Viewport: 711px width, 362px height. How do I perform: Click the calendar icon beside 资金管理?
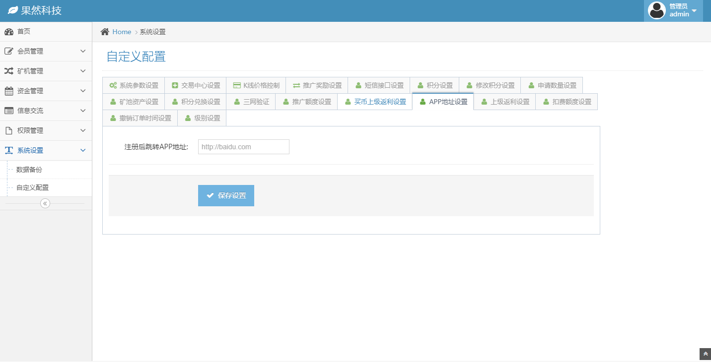[x=9, y=91]
